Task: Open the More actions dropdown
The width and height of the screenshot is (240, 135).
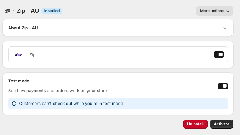Action: 215,11
